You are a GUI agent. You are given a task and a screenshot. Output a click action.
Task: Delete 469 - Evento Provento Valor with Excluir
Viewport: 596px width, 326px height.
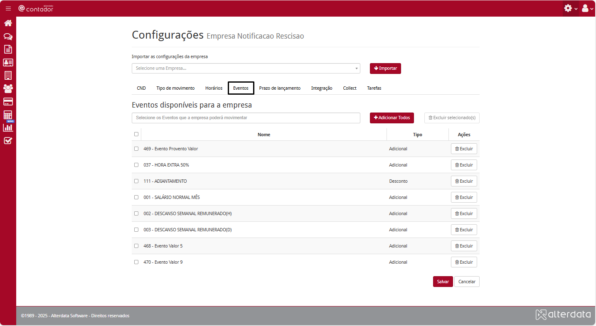pos(464,149)
